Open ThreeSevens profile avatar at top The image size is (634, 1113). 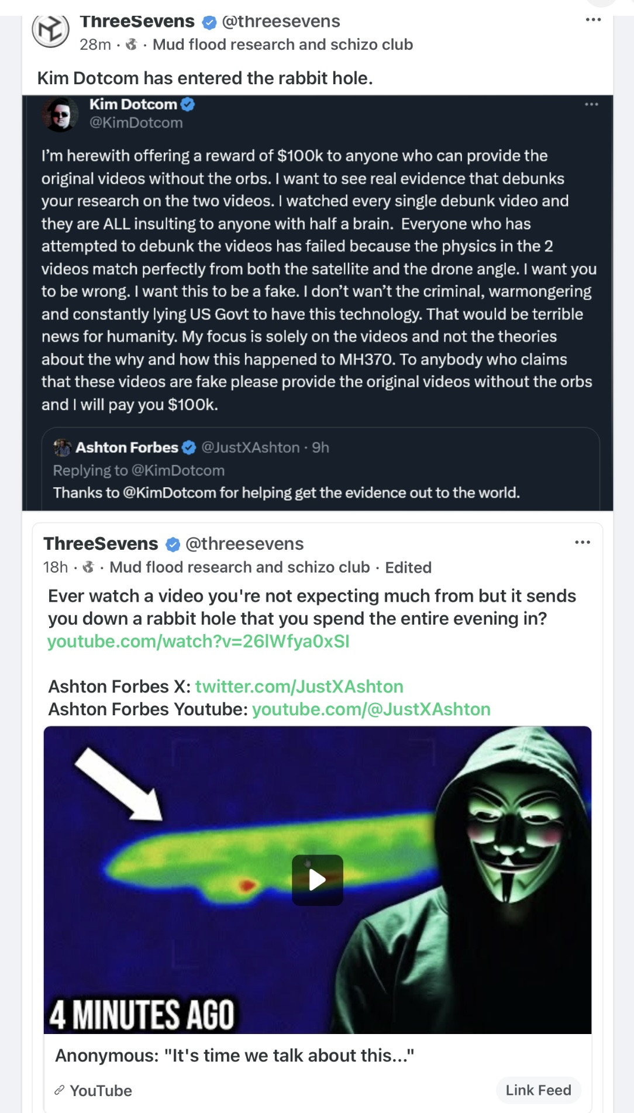[50, 29]
